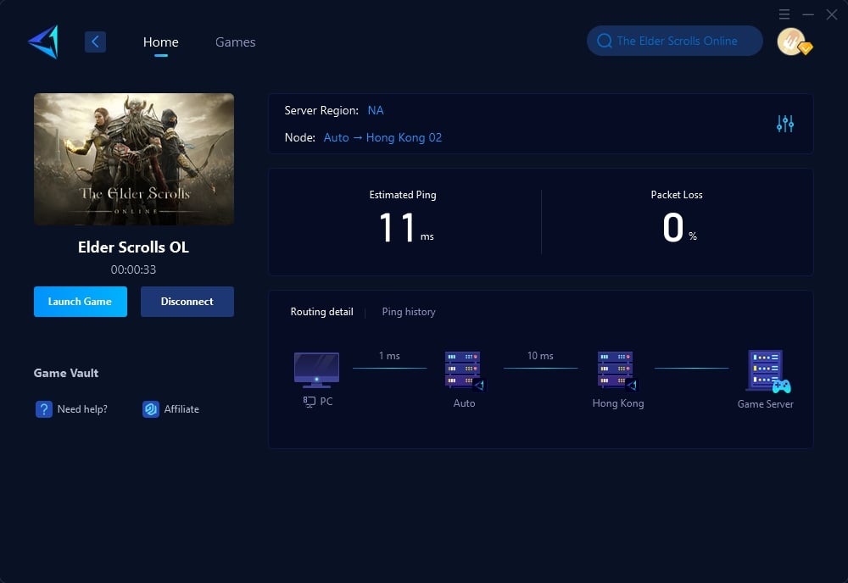Click the Game Server icon
The width and height of the screenshot is (848, 583).
pos(767,371)
